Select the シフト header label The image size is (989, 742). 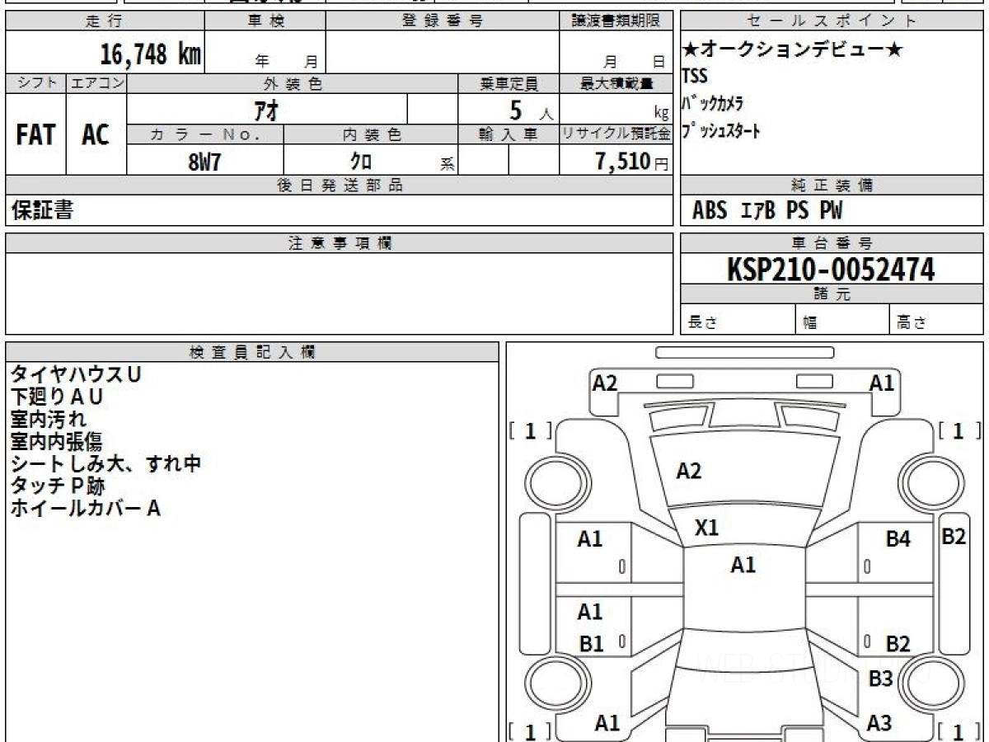(35, 83)
